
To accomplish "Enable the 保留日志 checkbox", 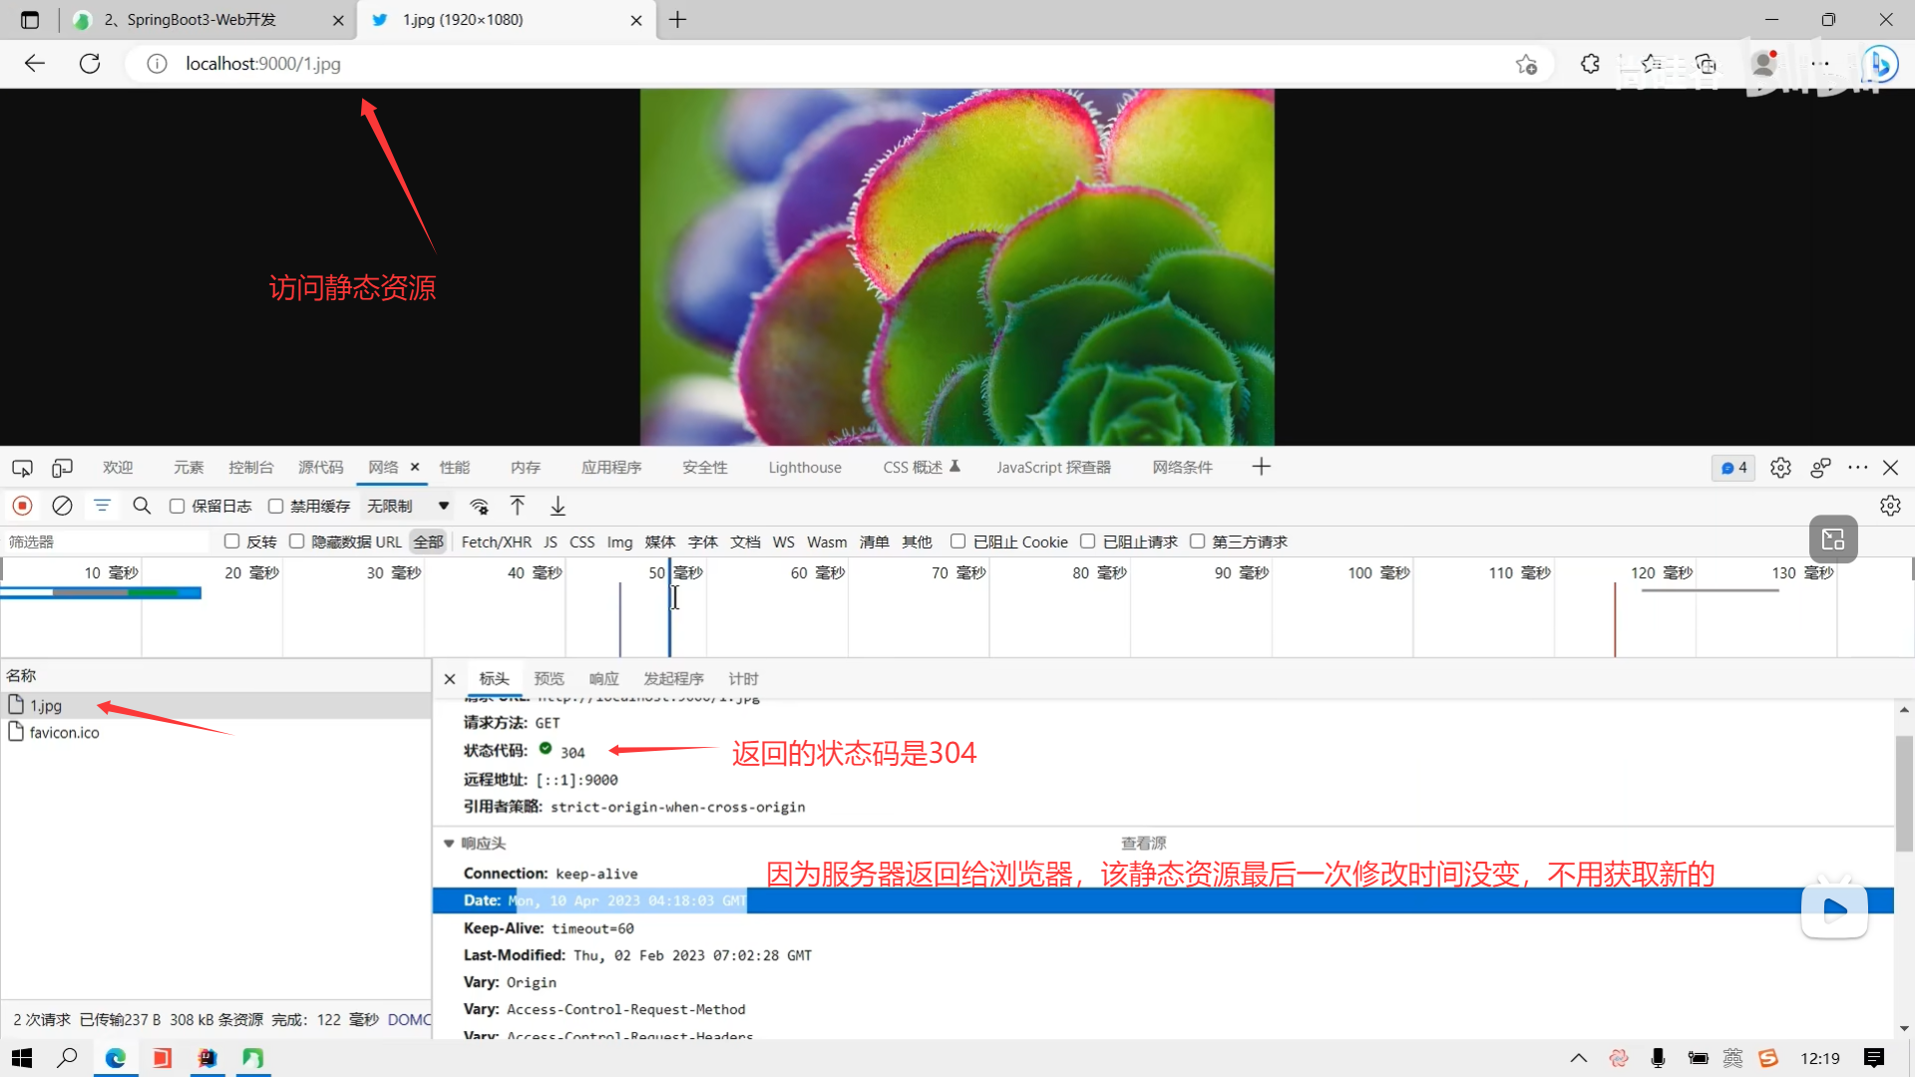I will (x=178, y=506).
